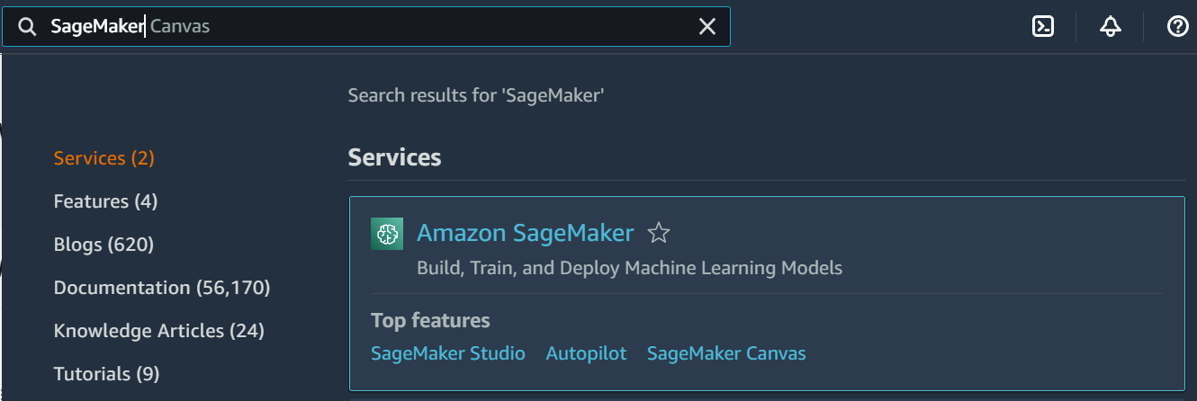Open the SageMaker Canvas top feature link
The width and height of the screenshot is (1197, 401).
point(726,353)
